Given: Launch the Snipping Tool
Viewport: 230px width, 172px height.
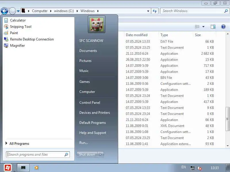Looking at the screenshot, I should click(x=20, y=27).
